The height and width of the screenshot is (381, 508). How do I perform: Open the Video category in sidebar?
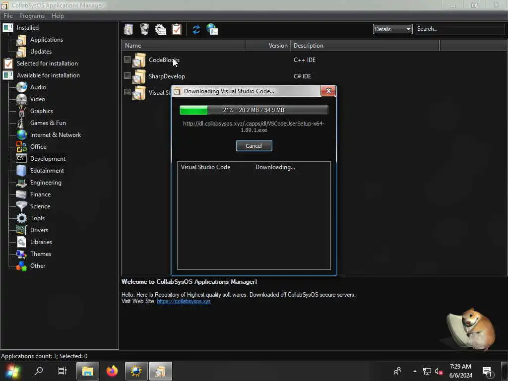coord(38,99)
